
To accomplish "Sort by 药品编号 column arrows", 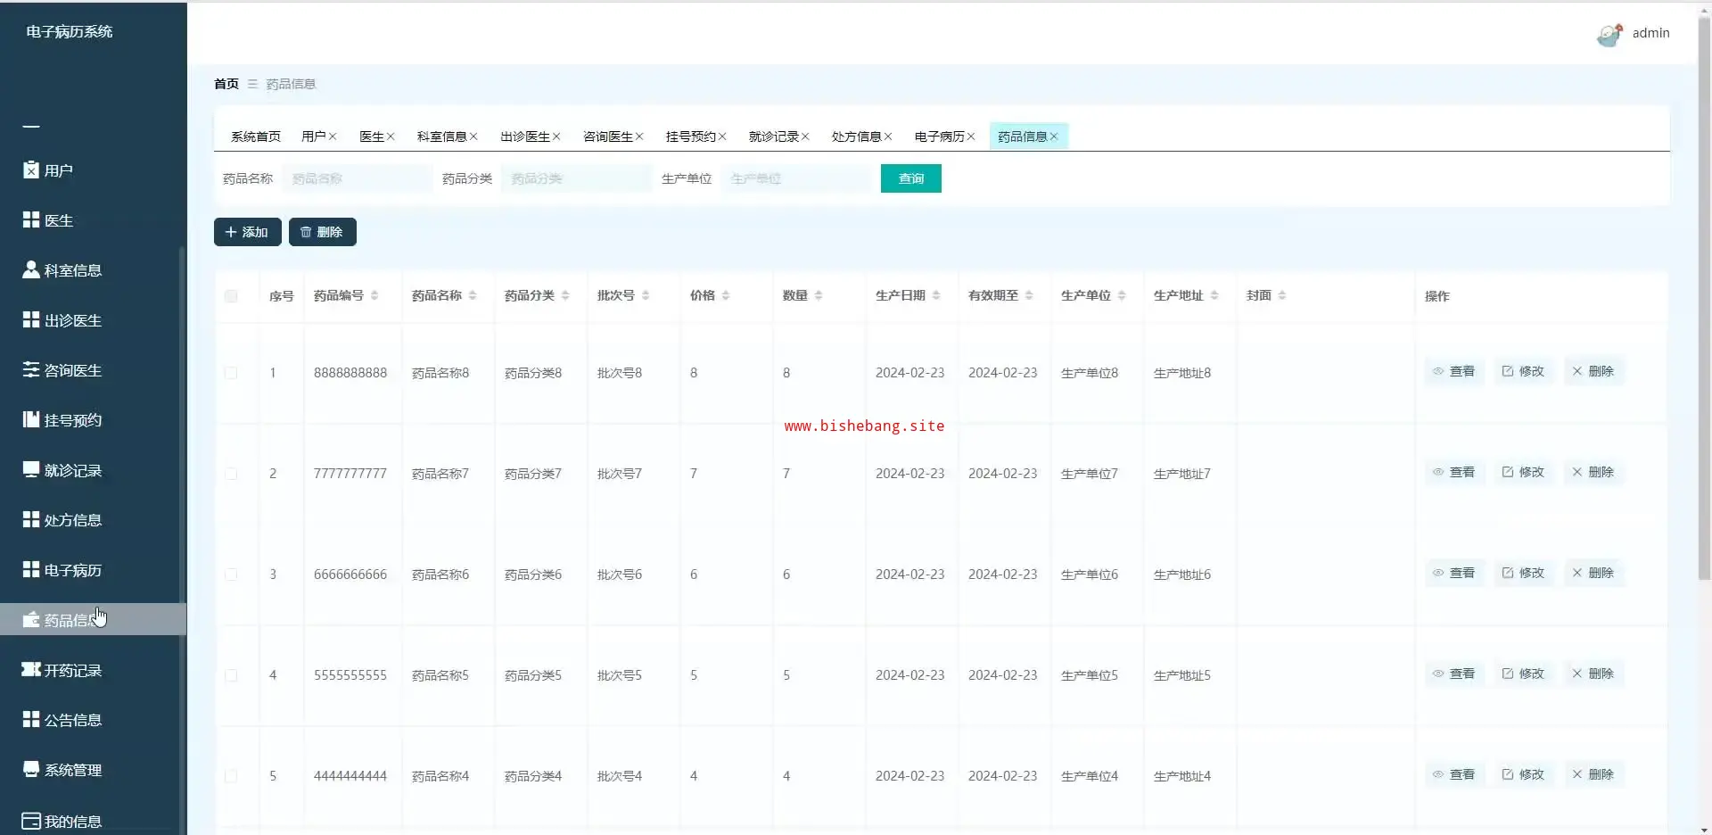I will (374, 295).
